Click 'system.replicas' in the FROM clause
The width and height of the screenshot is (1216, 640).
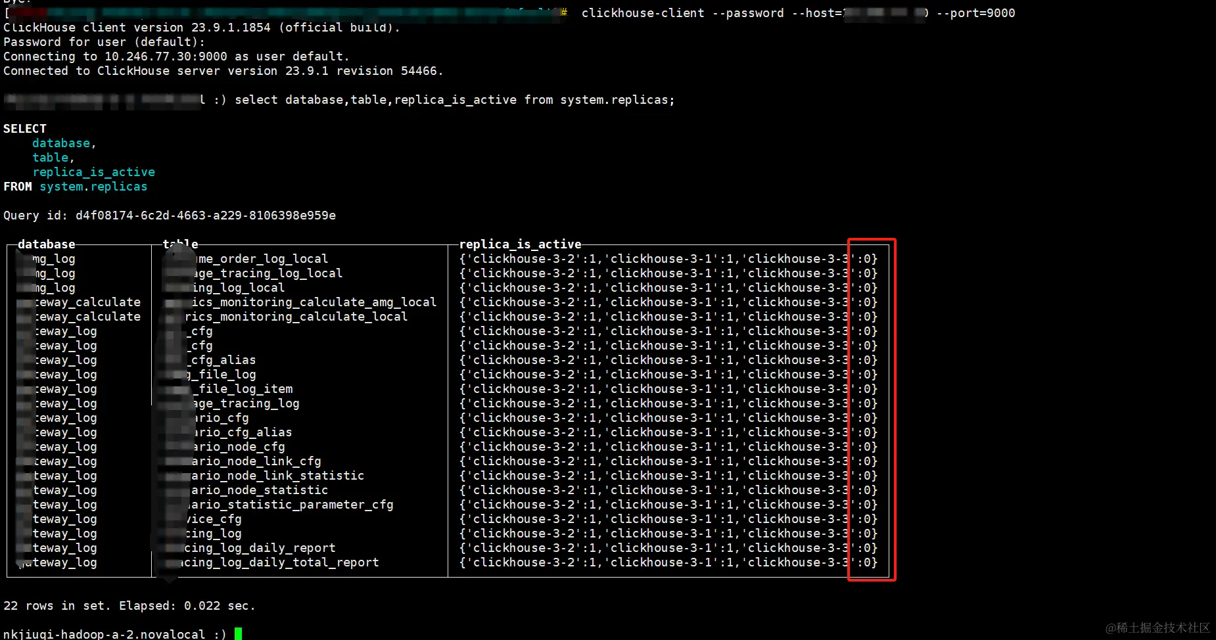coord(93,187)
